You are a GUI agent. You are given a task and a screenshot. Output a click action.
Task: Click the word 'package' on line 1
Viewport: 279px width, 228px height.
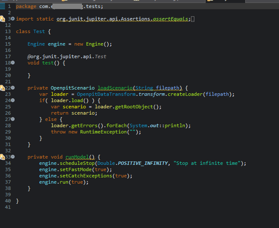coord(26,7)
